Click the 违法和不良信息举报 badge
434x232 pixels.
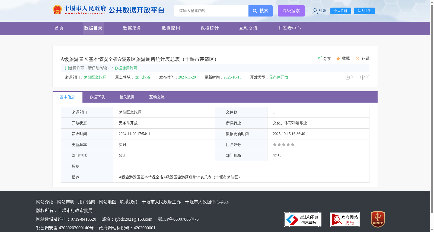click(303, 219)
